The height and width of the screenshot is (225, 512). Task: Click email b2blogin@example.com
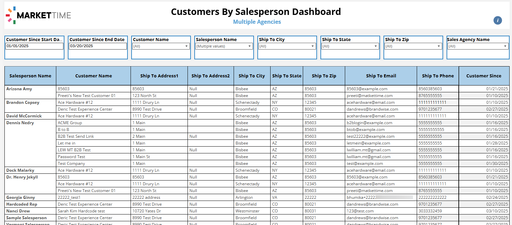pos(369,123)
